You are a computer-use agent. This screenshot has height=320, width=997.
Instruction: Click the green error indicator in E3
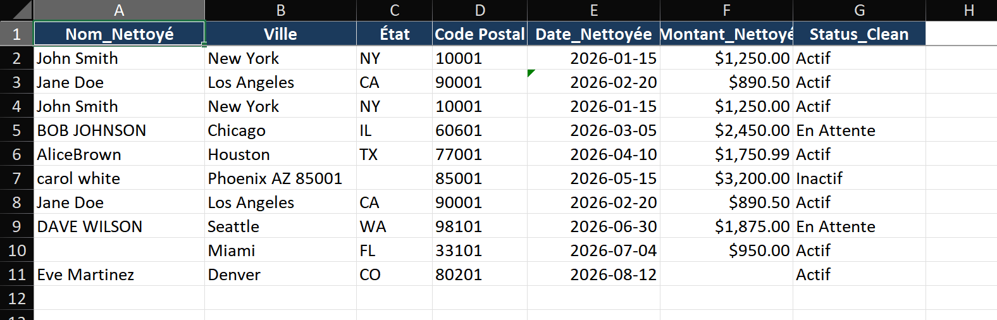coord(531,73)
